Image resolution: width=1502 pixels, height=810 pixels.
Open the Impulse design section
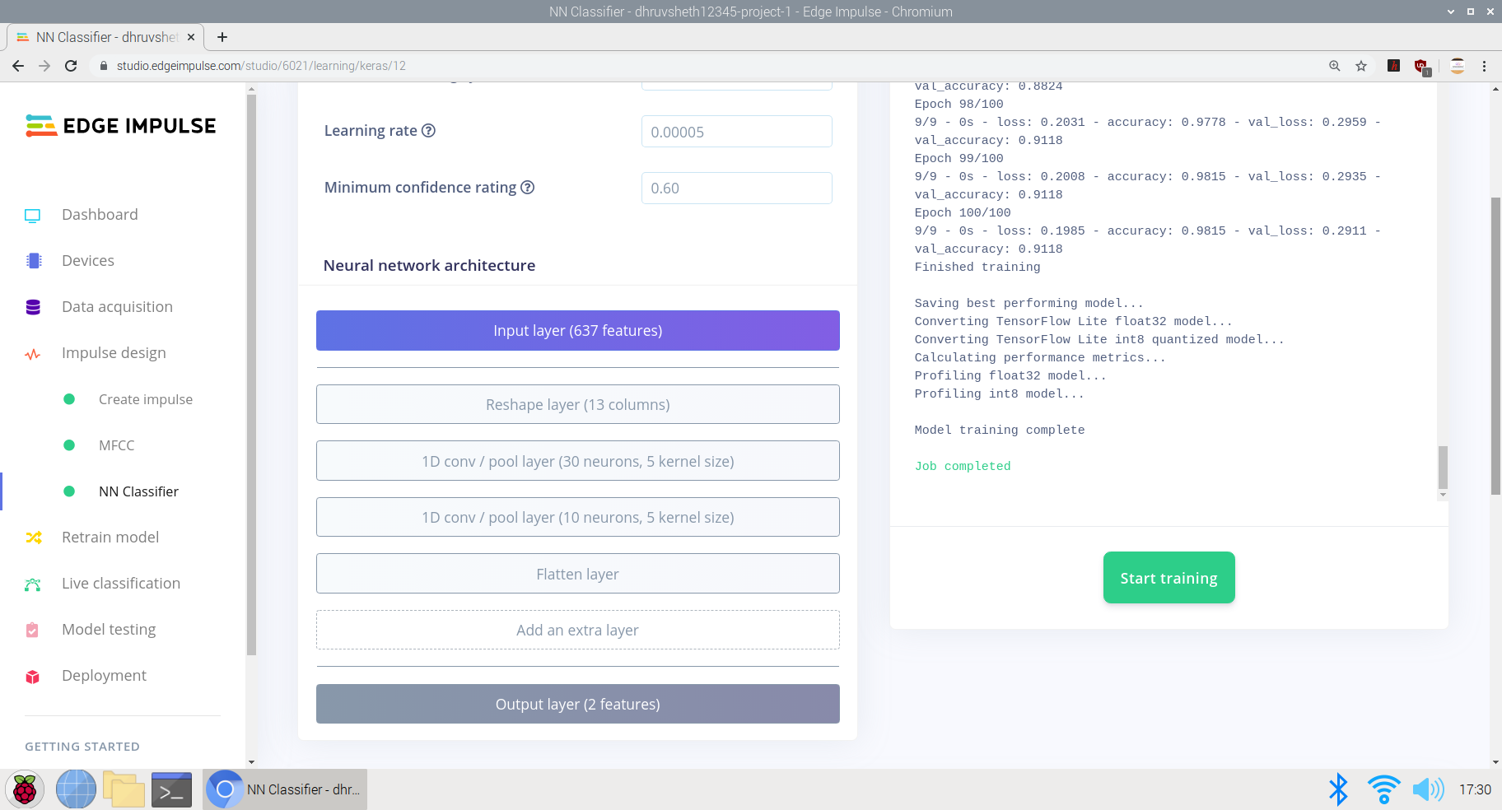(x=113, y=352)
